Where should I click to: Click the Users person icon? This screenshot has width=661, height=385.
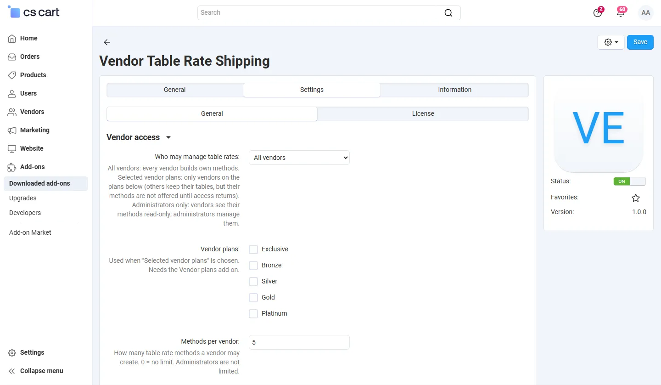pos(12,94)
